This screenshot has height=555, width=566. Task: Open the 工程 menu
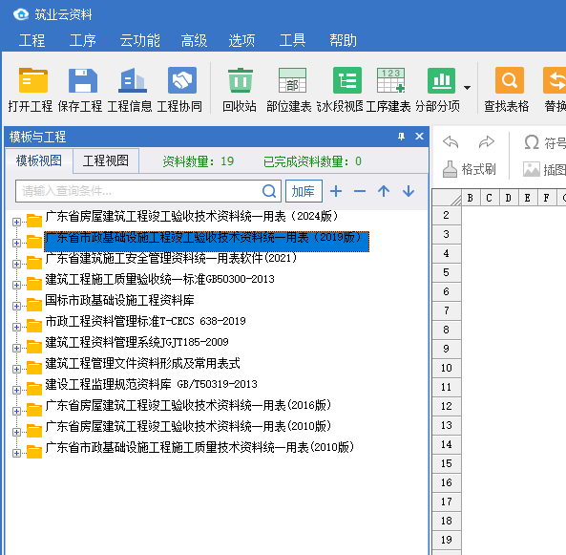(x=31, y=40)
